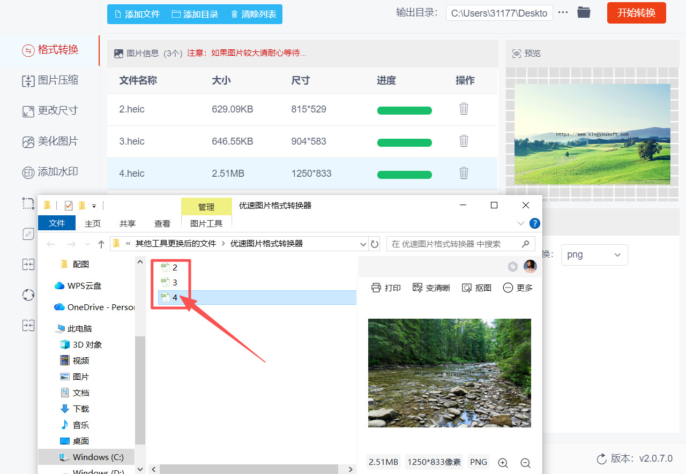This screenshot has height=474, width=686.
Task: Open the 图片工具 ribbon tab
Action: pos(206,223)
